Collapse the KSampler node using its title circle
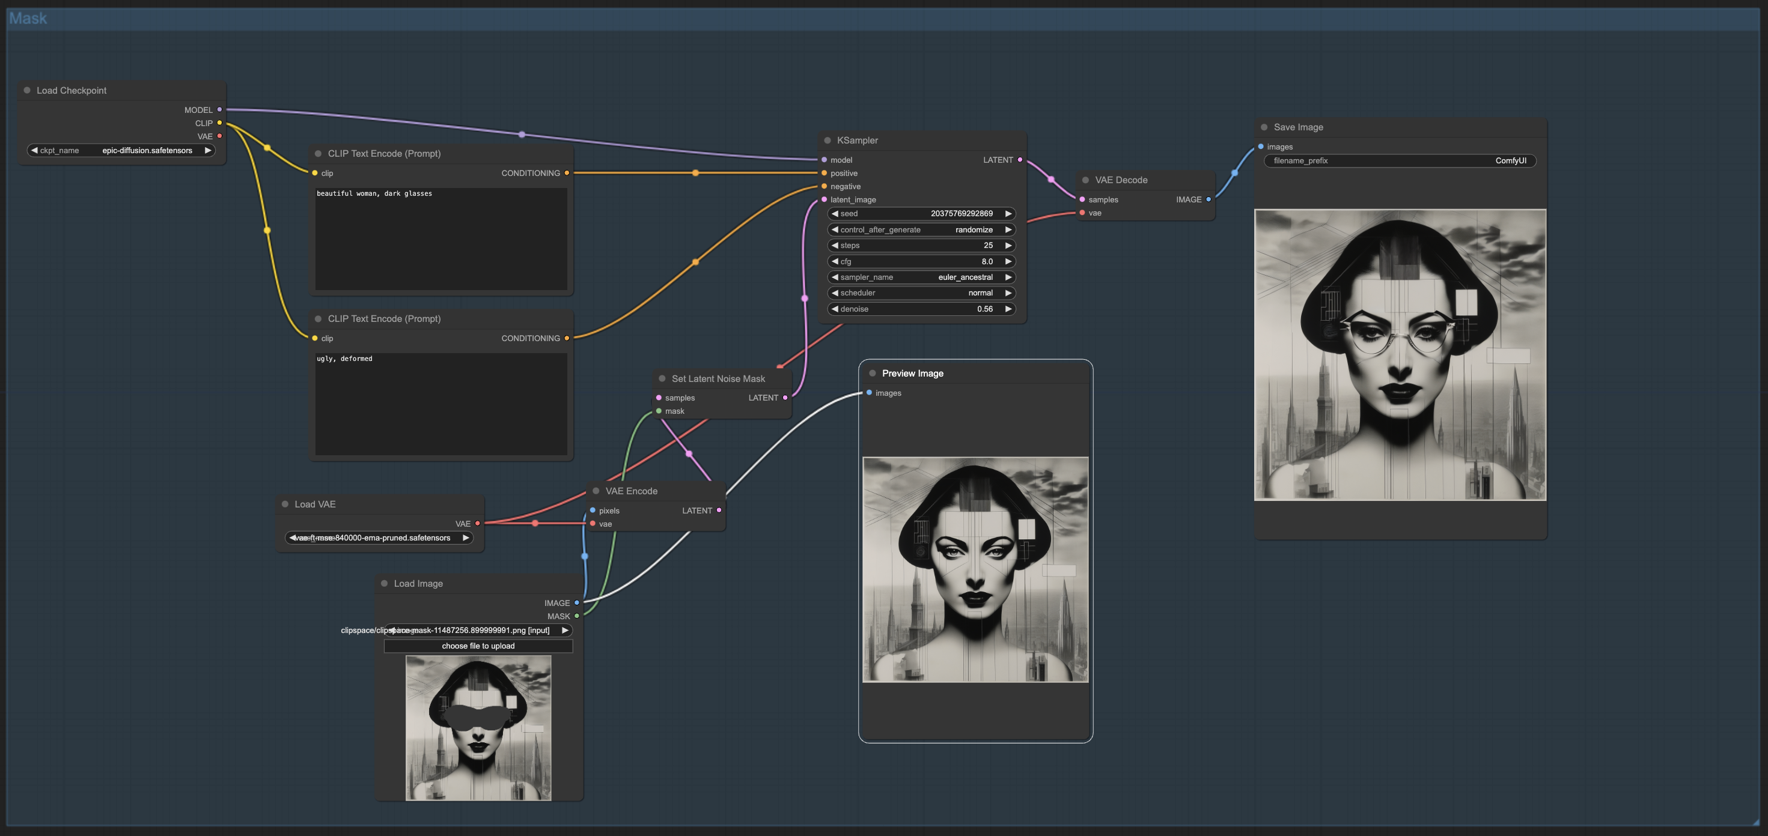Image resolution: width=1768 pixels, height=836 pixels. pos(827,140)
